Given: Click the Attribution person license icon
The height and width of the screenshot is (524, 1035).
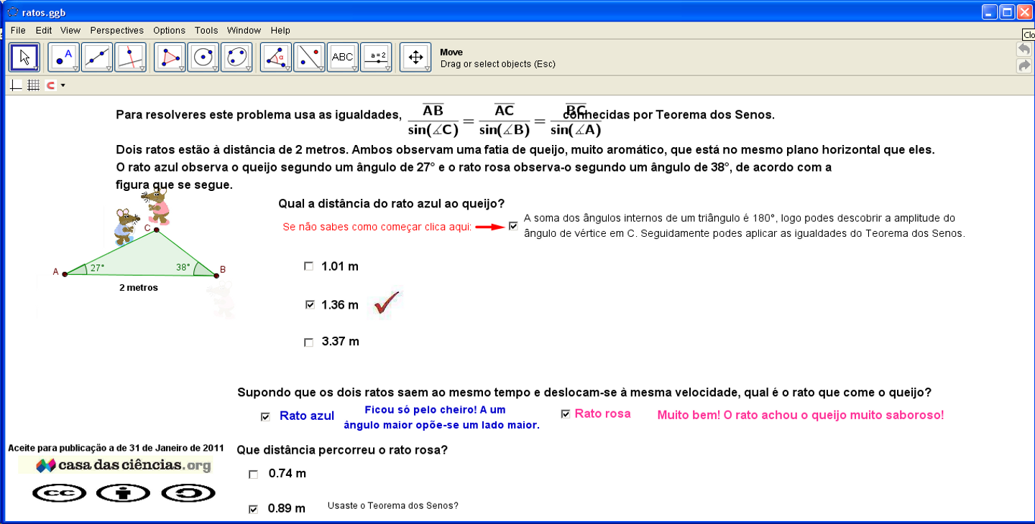Looking at the screenshot, I should pos(123,493).
